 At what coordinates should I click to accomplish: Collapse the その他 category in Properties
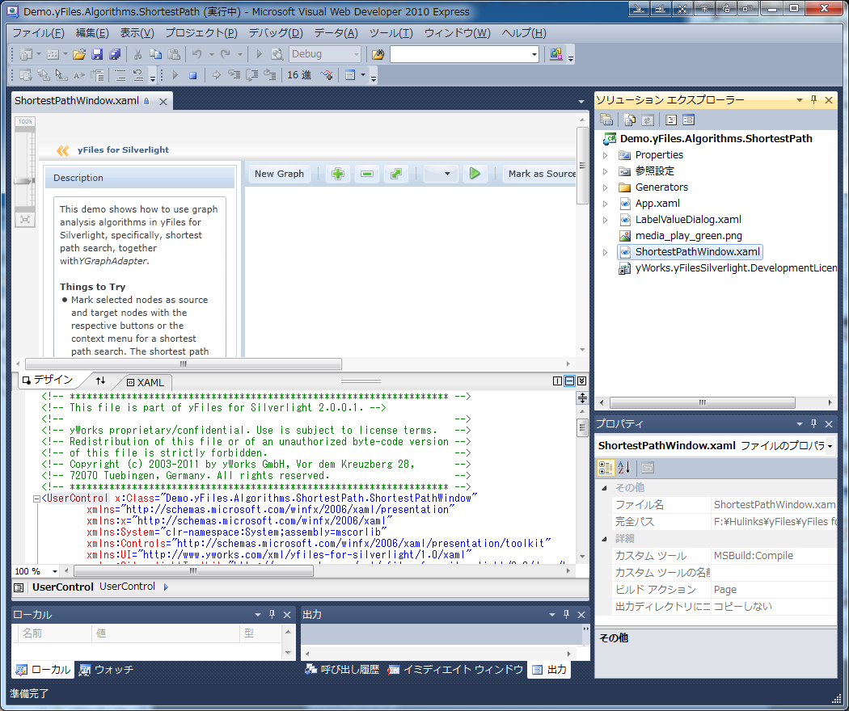click(x=604, y=487)
